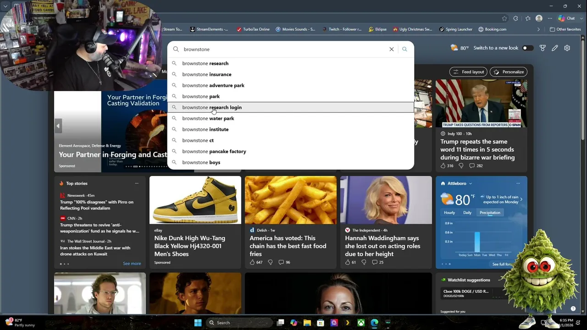This screenshot has height=330, width=587.
Task: Open the Nike Dunk High Wu-Tang ad
Action: [195, 222]
